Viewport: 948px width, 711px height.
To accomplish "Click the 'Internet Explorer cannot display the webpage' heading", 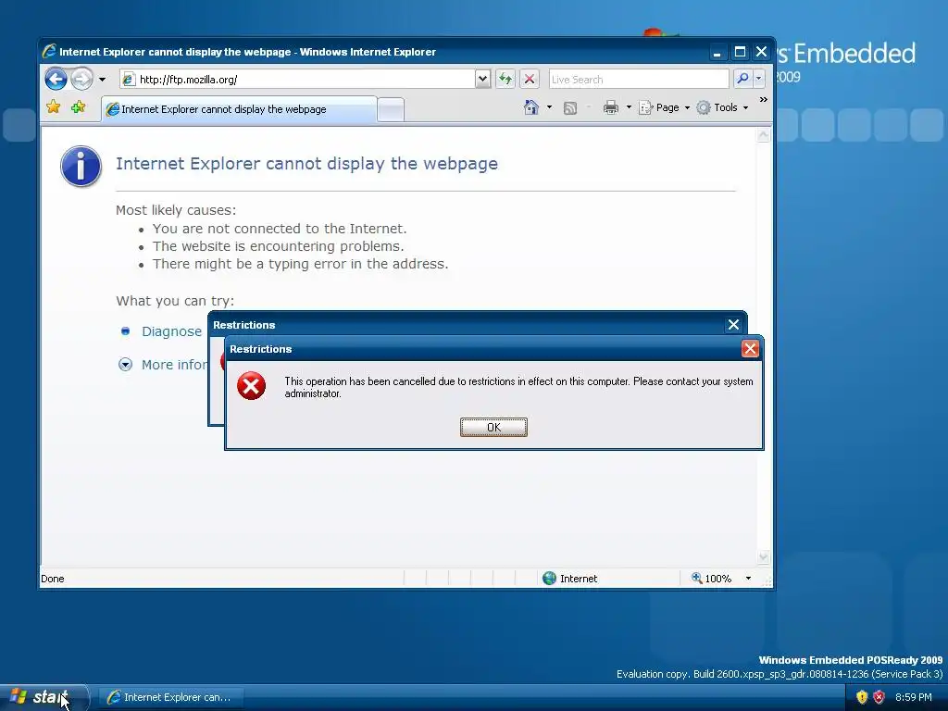I will (306, 164).
